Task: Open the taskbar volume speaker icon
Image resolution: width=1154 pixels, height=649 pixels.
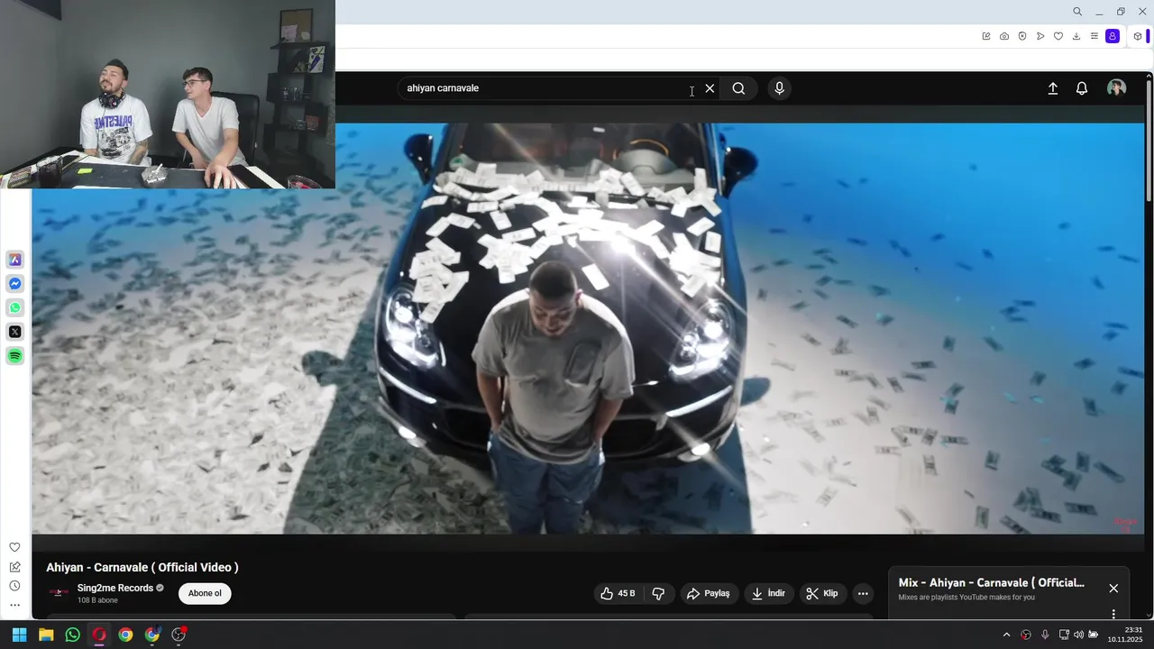Action: pos(1079,635)
